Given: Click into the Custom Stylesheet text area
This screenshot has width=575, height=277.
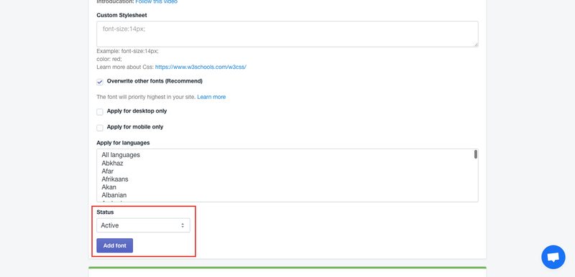Looking at the screenshot, I should coord(287,34).
